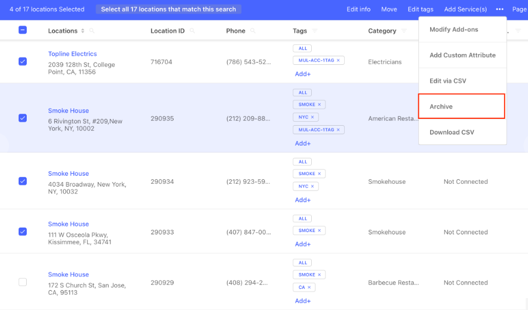This screenshot has height=310, width=528.
Task: Check the Smoke House San Jose row
Action: [23, 282]
